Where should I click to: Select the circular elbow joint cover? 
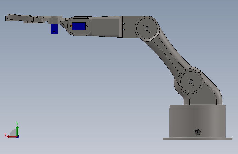tap(147, 28)
